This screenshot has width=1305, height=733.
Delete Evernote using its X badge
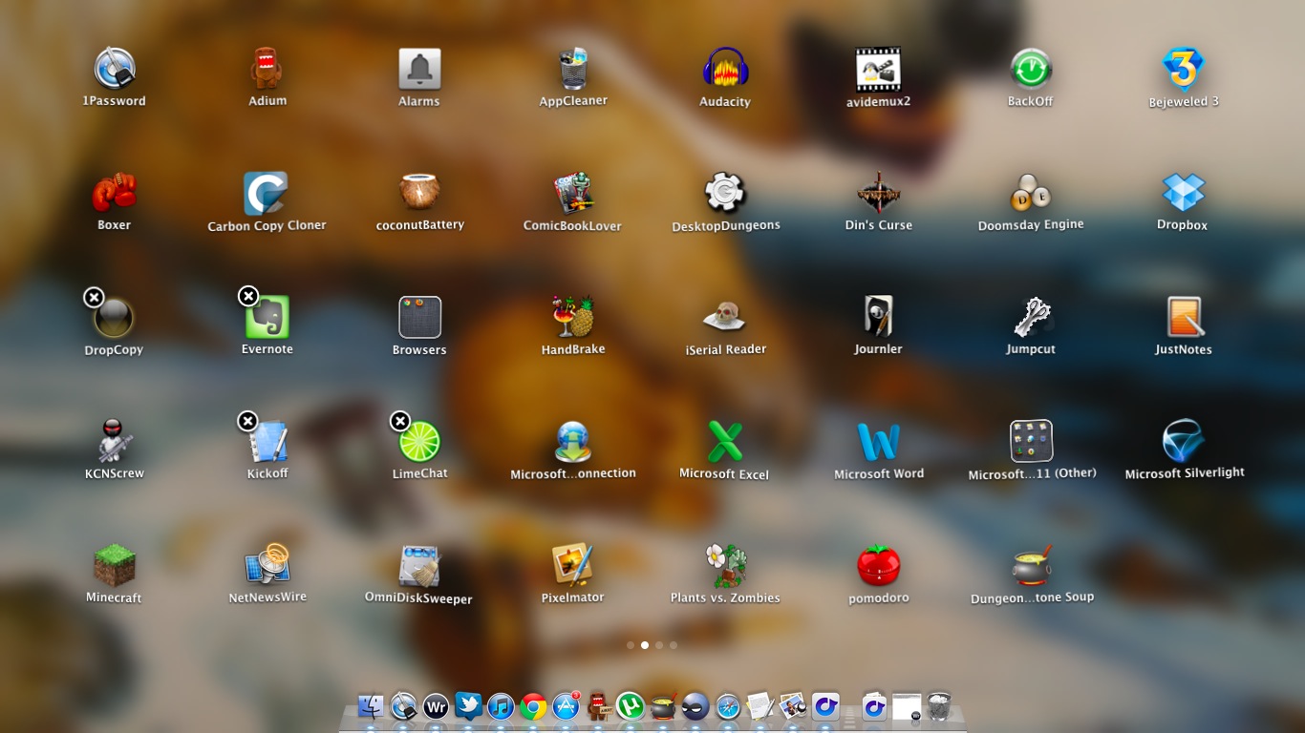click(248, 296)
